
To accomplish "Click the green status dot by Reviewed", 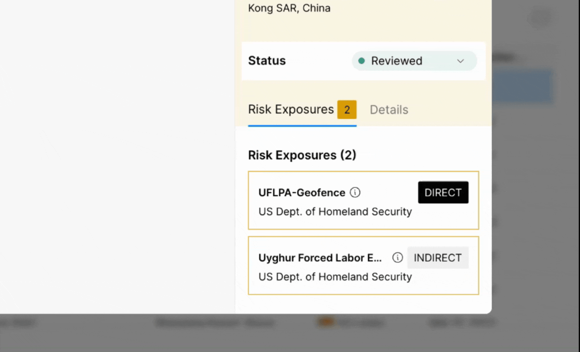I will tap(361, 61).
